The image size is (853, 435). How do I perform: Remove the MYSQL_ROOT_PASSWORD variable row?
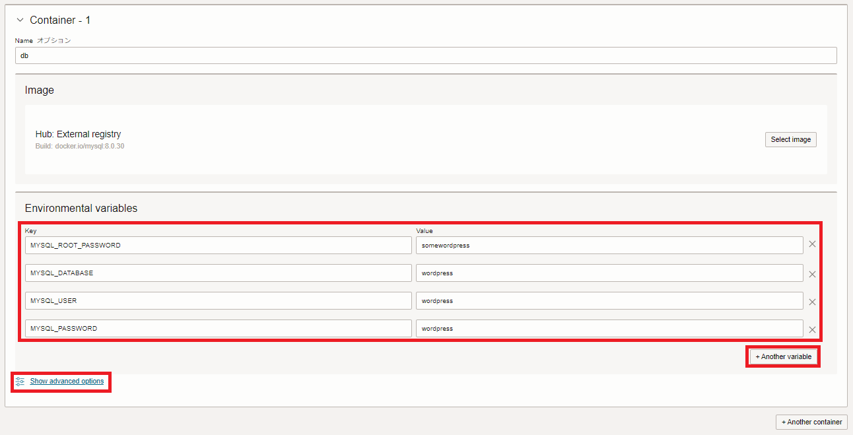[812, 244]
